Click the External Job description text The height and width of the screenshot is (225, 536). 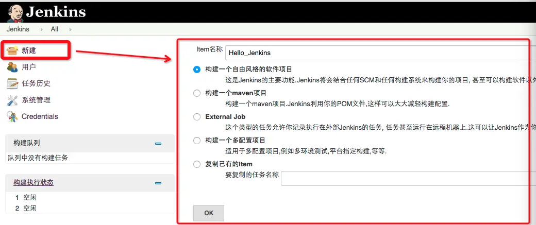click(x=380, y=128)
